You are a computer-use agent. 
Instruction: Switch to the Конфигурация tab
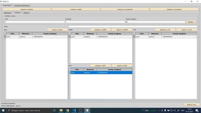pos(7,6)
